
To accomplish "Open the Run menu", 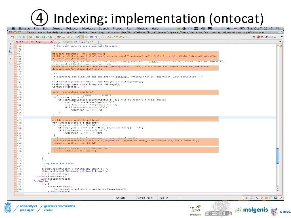I will [130, 28].
